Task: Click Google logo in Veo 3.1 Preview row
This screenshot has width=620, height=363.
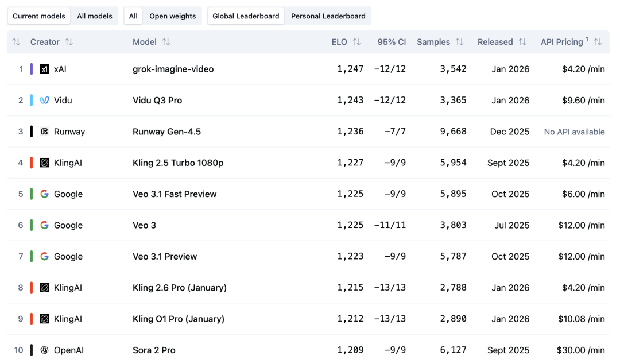Action: pyautogui.click(x=44, y=257)
